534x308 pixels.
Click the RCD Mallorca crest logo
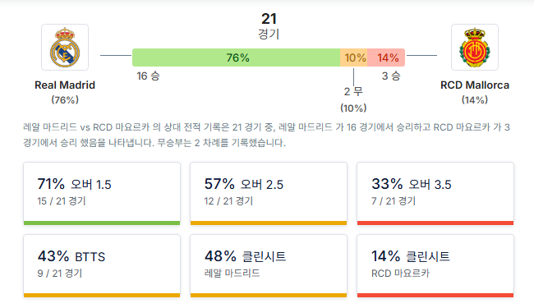[x=474, y=48]
